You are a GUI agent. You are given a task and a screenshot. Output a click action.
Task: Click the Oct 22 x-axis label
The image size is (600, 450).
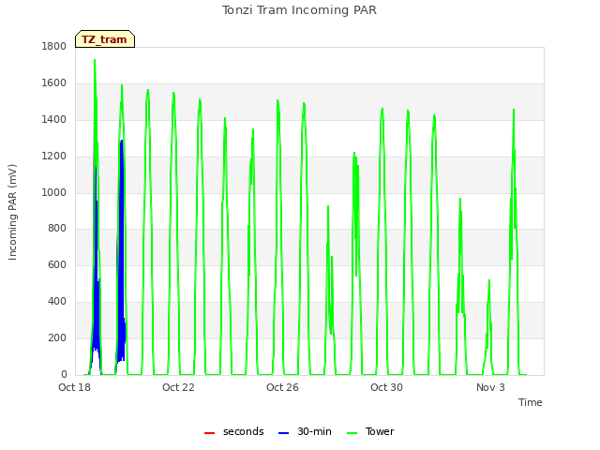(x=178, y=387)
